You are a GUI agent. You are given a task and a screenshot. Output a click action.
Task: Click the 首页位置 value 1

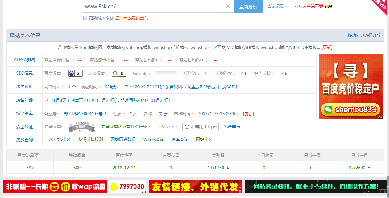pyautogui.click(x=171, y=168)
